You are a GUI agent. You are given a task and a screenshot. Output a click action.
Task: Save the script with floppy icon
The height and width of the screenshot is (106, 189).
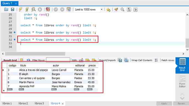[x=13, y=9]
